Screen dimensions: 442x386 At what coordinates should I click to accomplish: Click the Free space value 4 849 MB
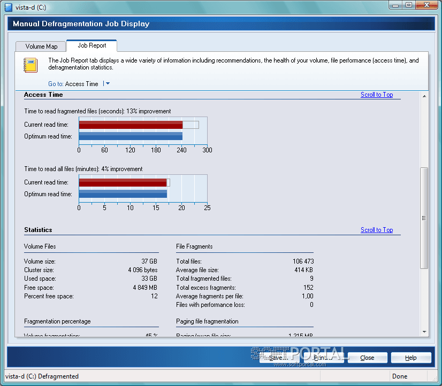145,288
